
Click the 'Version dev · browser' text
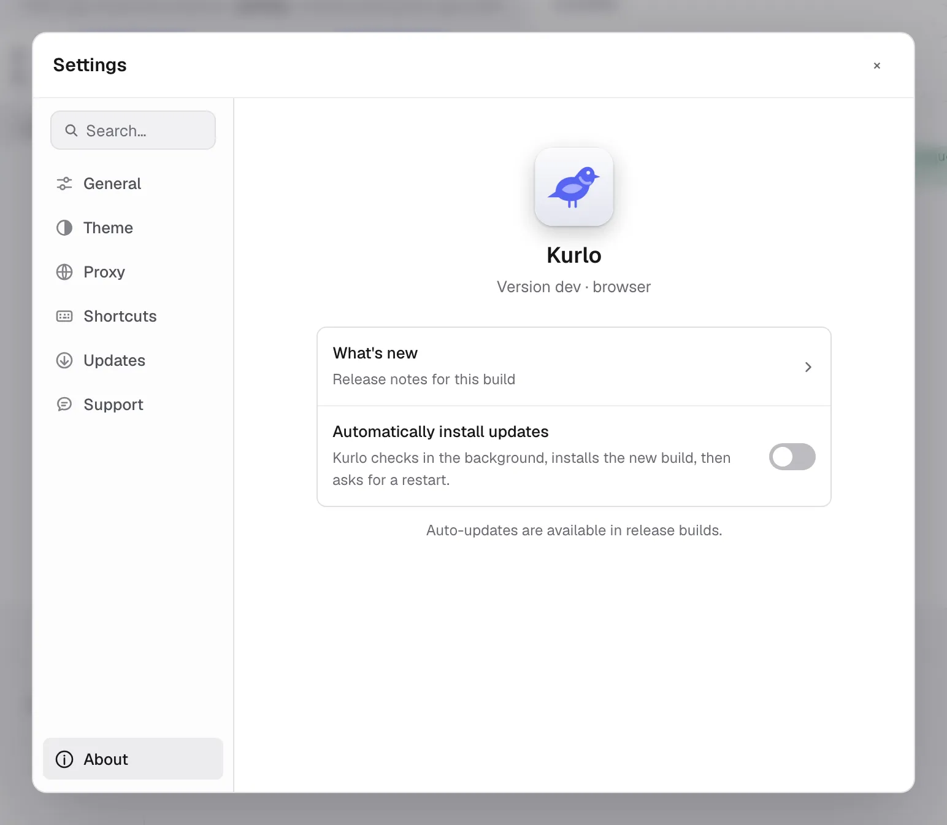click(x=574, y=287)
